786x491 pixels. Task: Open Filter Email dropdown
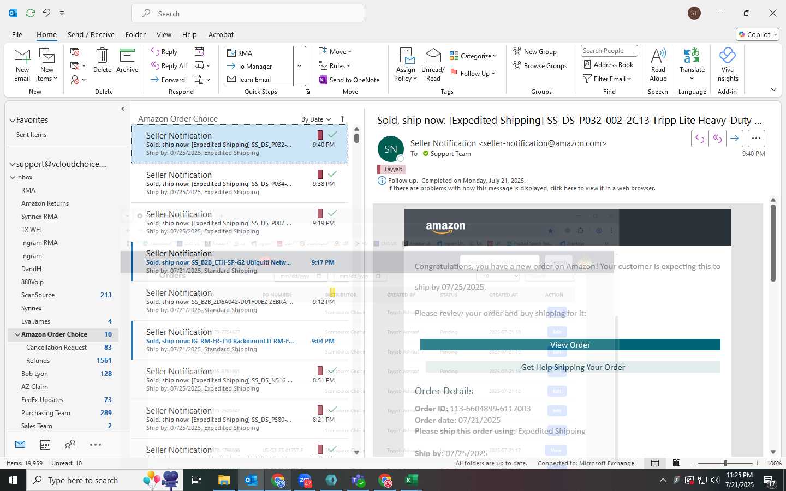tap(607, 79)
